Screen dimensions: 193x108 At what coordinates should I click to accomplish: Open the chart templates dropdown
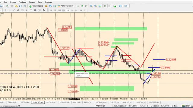point(126,6)
